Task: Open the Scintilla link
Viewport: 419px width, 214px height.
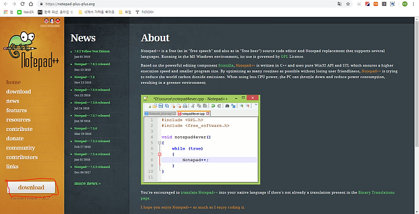Action: coord(226,65)
